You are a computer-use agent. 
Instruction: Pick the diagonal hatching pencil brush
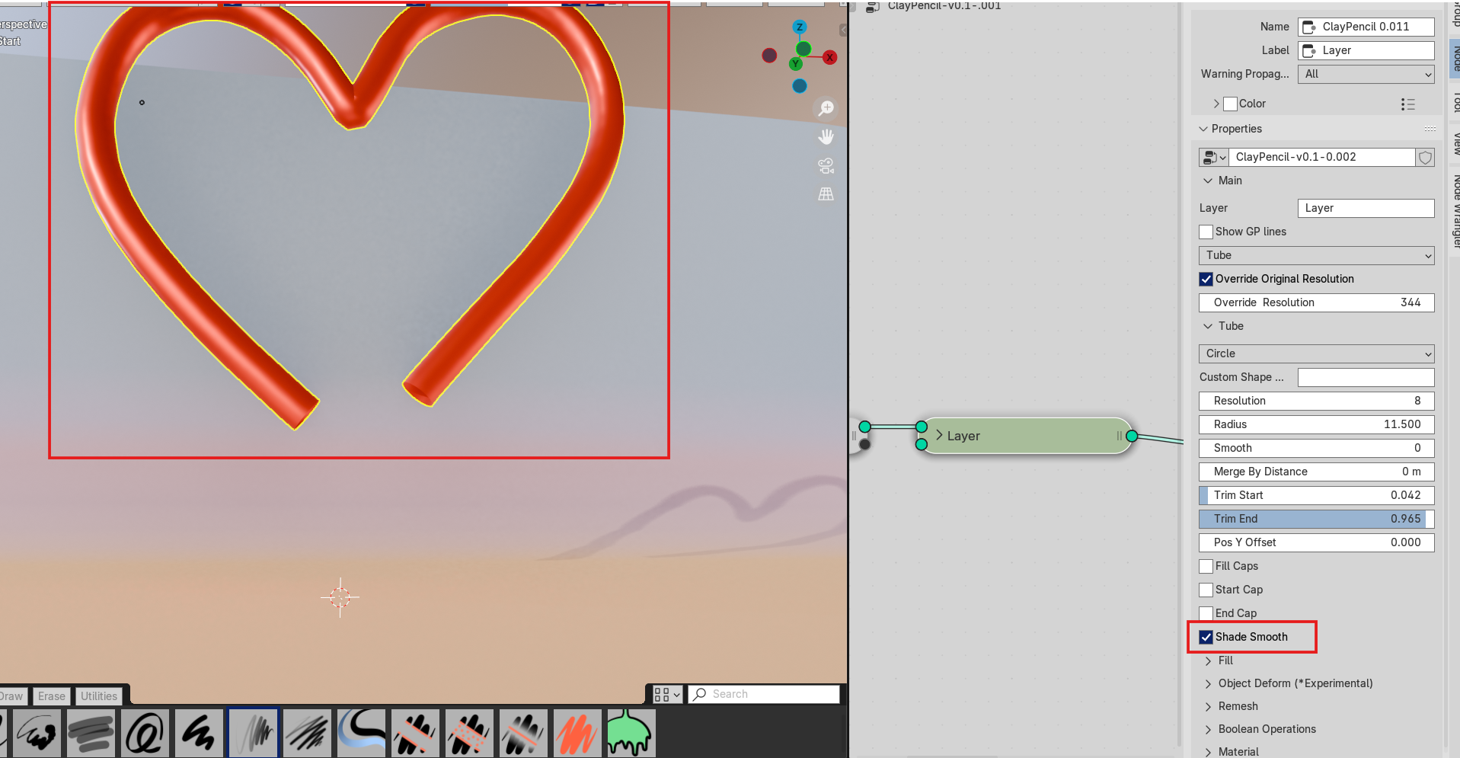[308, 734]
